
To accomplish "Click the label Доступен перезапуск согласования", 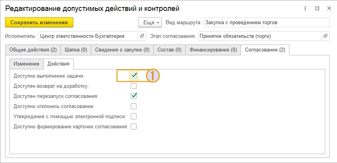I will pos(56,96).
